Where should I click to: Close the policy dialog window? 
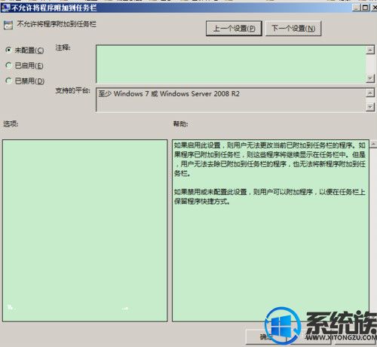coord(374,8)
